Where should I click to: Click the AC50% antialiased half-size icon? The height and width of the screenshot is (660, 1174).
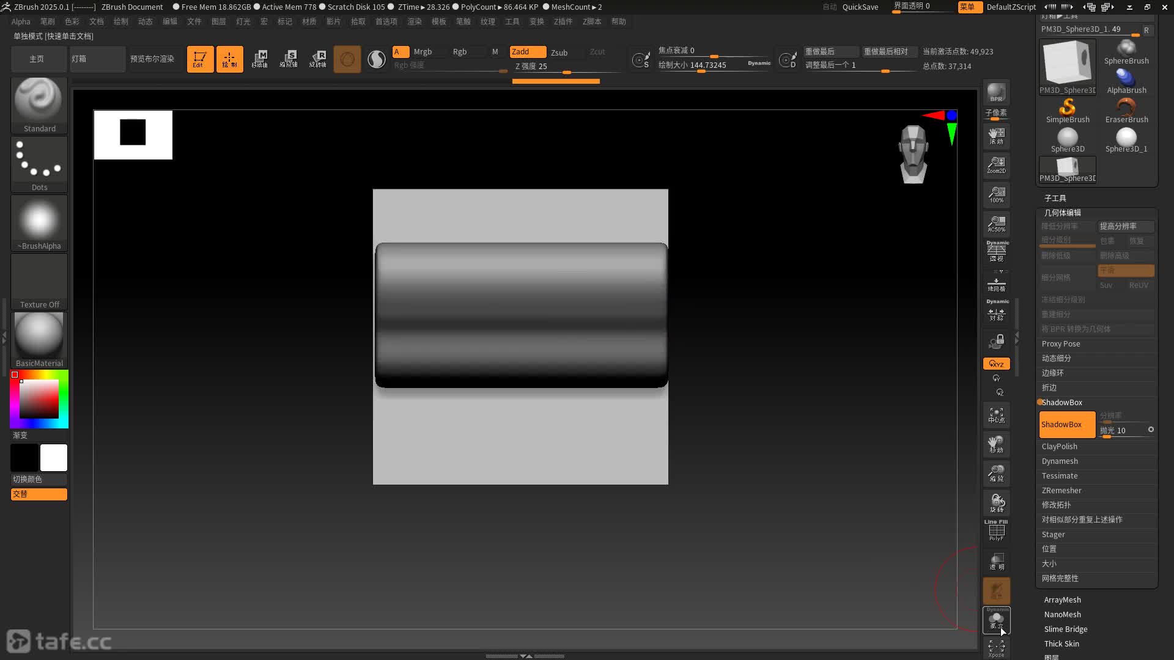coord(996,224)
